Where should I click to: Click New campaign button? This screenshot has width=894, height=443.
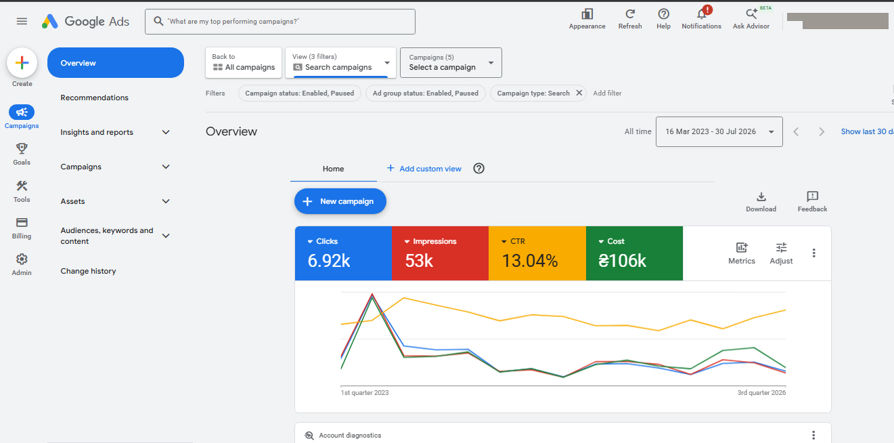pos(340,201)
